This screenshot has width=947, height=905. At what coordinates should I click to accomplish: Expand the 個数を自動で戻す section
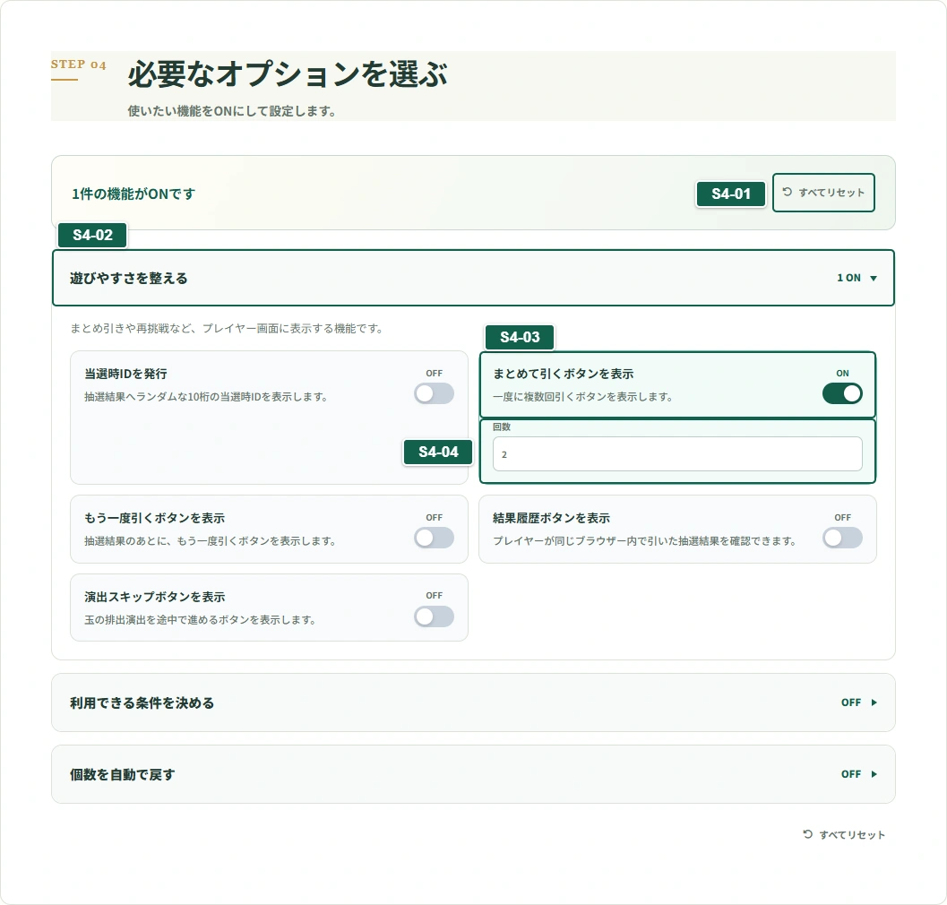pos(473,774)
